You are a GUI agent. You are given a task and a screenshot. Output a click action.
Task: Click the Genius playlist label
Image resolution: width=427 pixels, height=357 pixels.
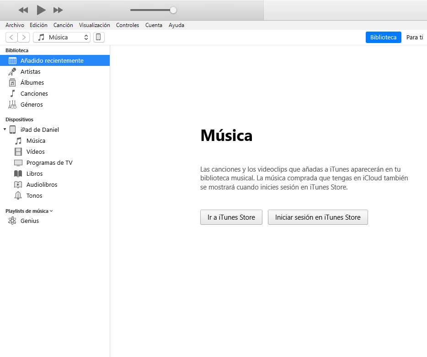[x=30, y=221]
